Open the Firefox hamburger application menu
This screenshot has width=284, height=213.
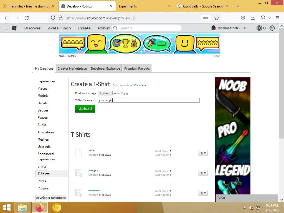[277, 18]
